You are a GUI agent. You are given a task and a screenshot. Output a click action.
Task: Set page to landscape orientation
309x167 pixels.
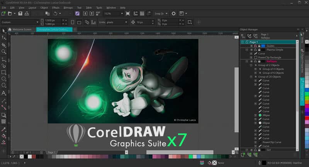pos(79,22)
